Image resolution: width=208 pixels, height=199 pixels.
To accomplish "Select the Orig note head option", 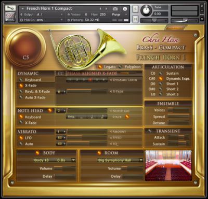I will pyautogui.click(x=71, y=117).
